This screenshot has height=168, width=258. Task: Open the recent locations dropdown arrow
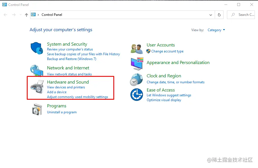[21, 15]
